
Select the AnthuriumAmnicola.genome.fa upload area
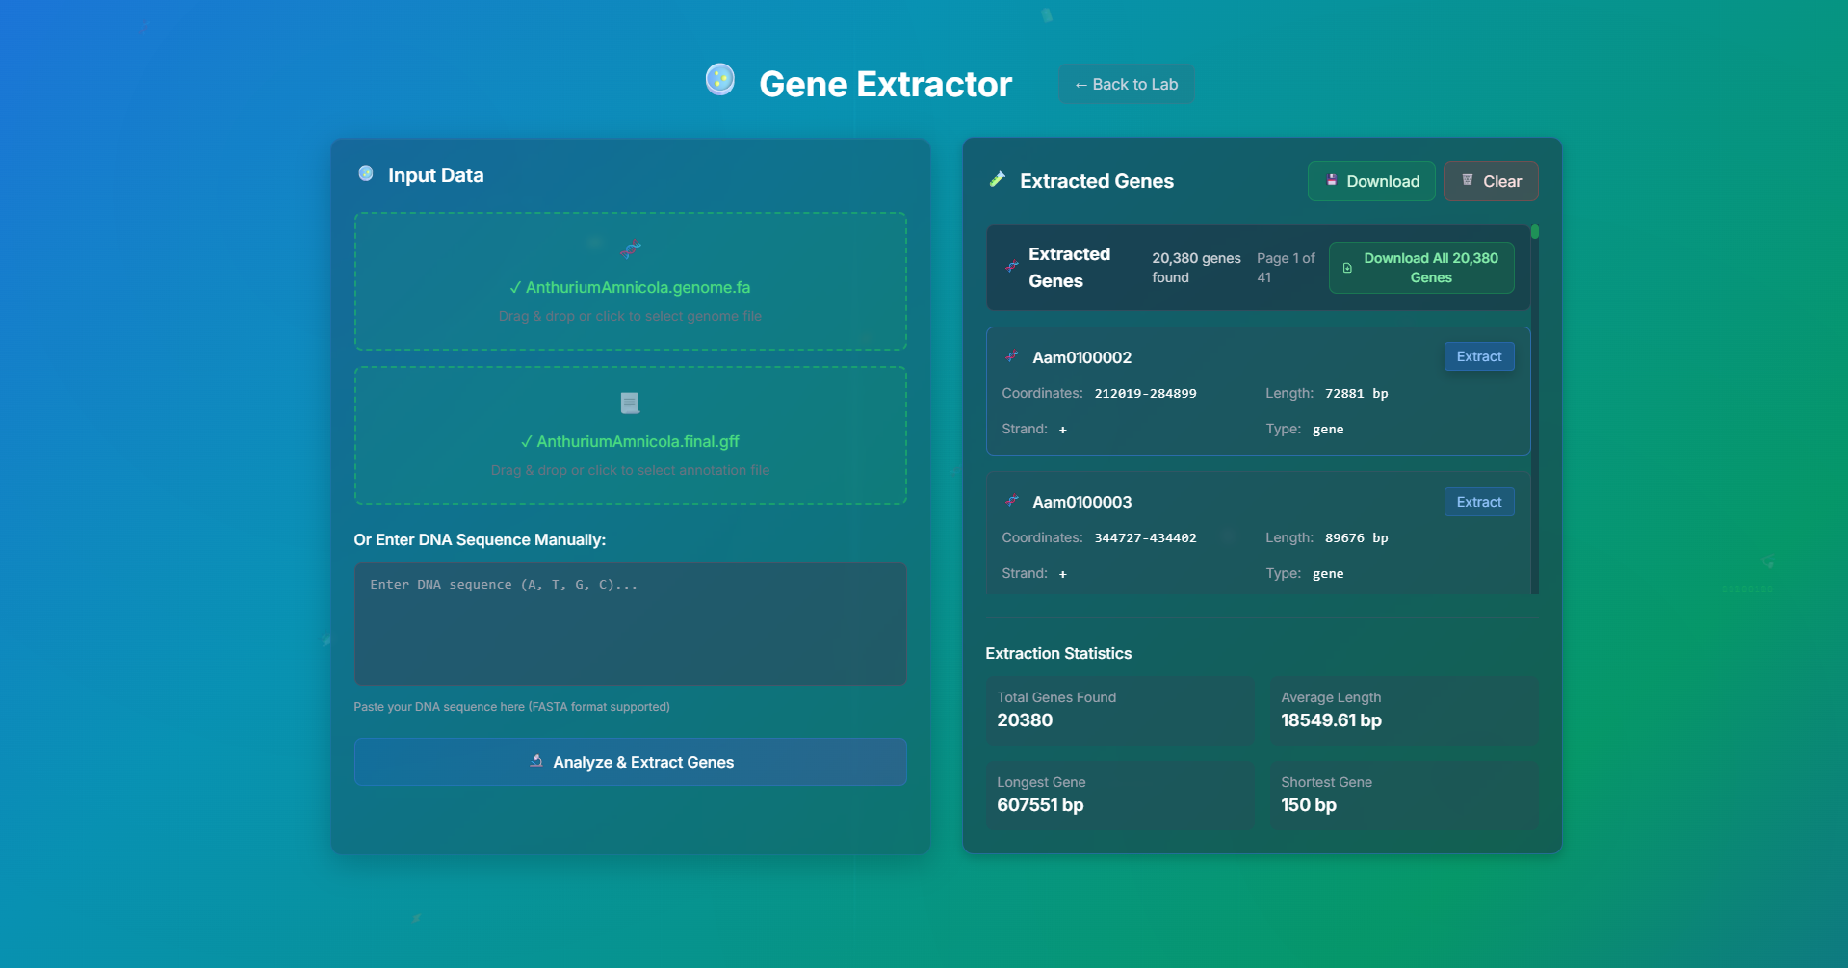tap(630, 281)
